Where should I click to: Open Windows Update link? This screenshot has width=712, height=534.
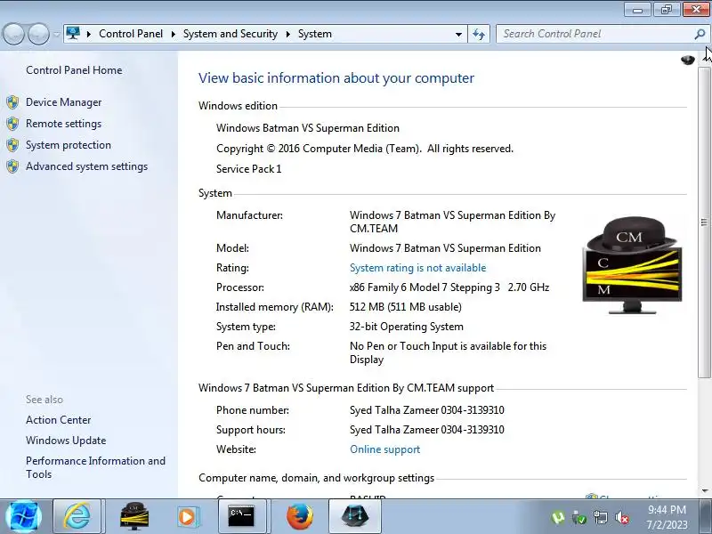[66, 441]
